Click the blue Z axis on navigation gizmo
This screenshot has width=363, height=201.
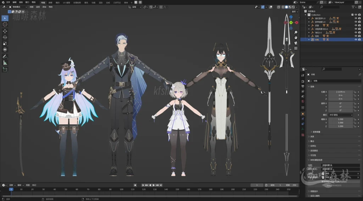[x=291, y=17]
